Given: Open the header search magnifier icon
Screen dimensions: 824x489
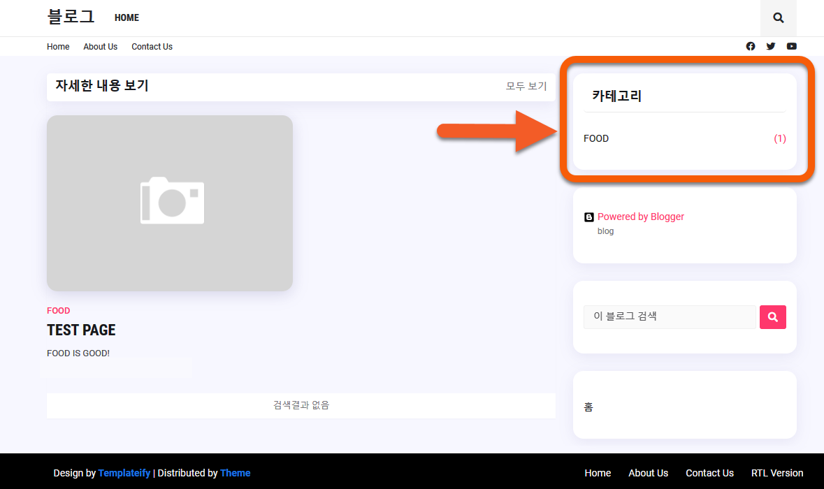Looking at the screenshot, I should pos(779,18).
